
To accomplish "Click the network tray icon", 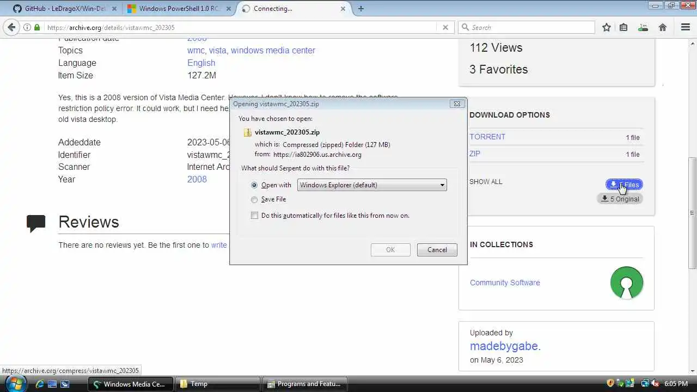I will 645,384.
